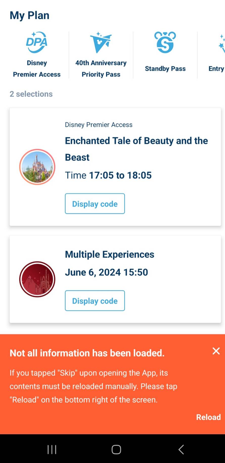The width and height of the screenshot is (225, 463).
Task: Tap the Multiple Experiences title text
Action: pos(110,254)
